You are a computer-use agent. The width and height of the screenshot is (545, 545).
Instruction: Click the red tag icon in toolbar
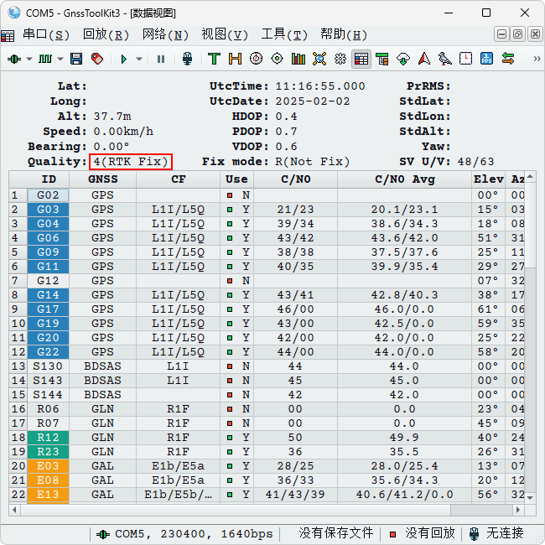coord(97,59)
